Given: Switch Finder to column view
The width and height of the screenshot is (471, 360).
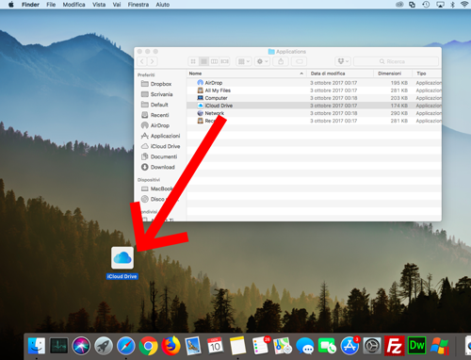Looking at the screenshot, I should coord(214,61).
